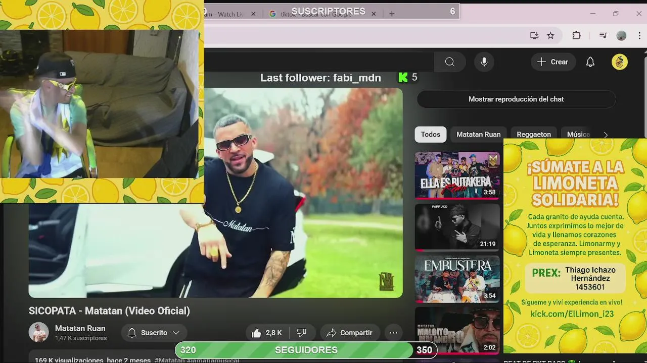Dislike the video with thumbs down
Image resolution: width=647 pixels, height=363 pixels.
click(x=302, y=333)
